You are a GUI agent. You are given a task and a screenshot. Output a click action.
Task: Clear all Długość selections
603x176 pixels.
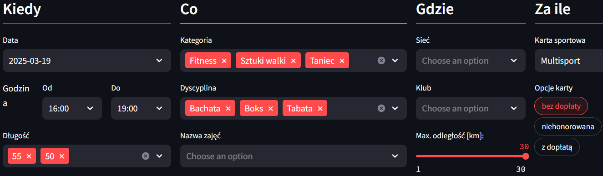[146, 156]
